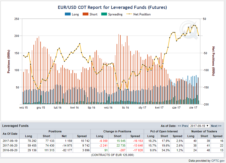Click the Number of Traders header

204,131
